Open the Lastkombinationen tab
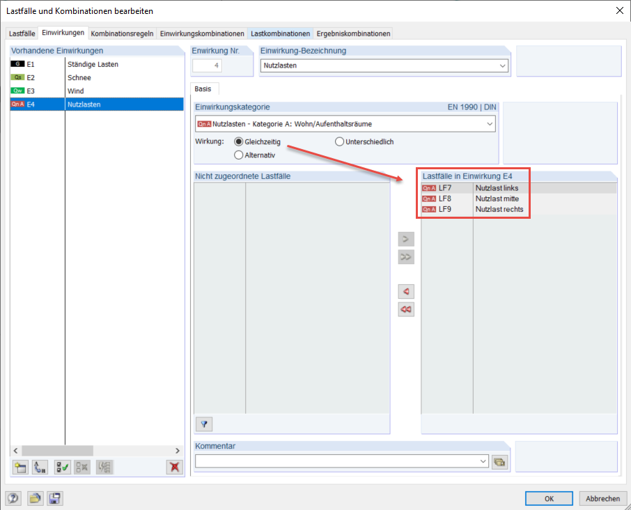Image resolution: width=631 pixels, height=510 pixels. [281, 33]
